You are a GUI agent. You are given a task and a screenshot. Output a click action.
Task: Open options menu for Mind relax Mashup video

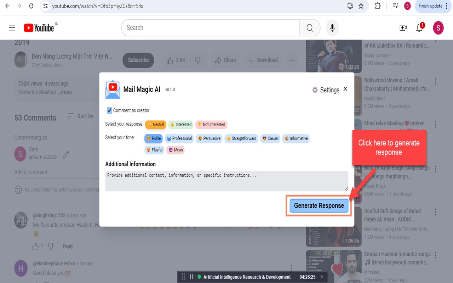[436, 125]
